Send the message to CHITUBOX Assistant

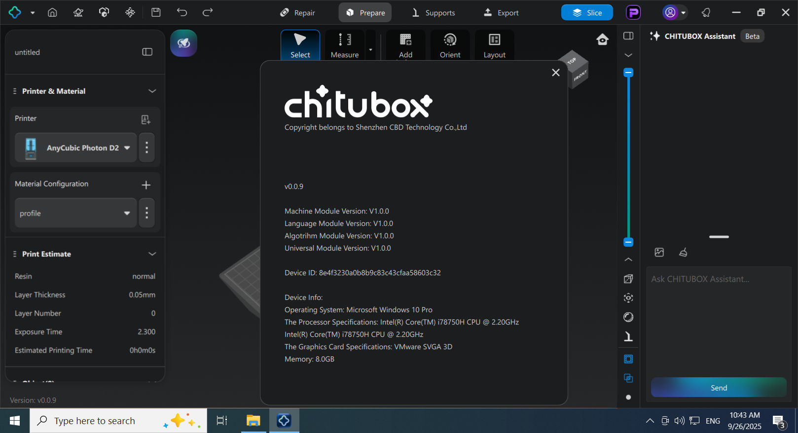pos(719,388)
